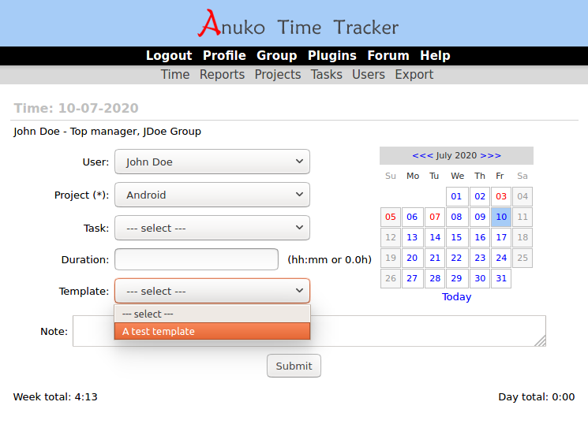
Task: Select July 06 in the calendar
Action: tap(412, 217)
